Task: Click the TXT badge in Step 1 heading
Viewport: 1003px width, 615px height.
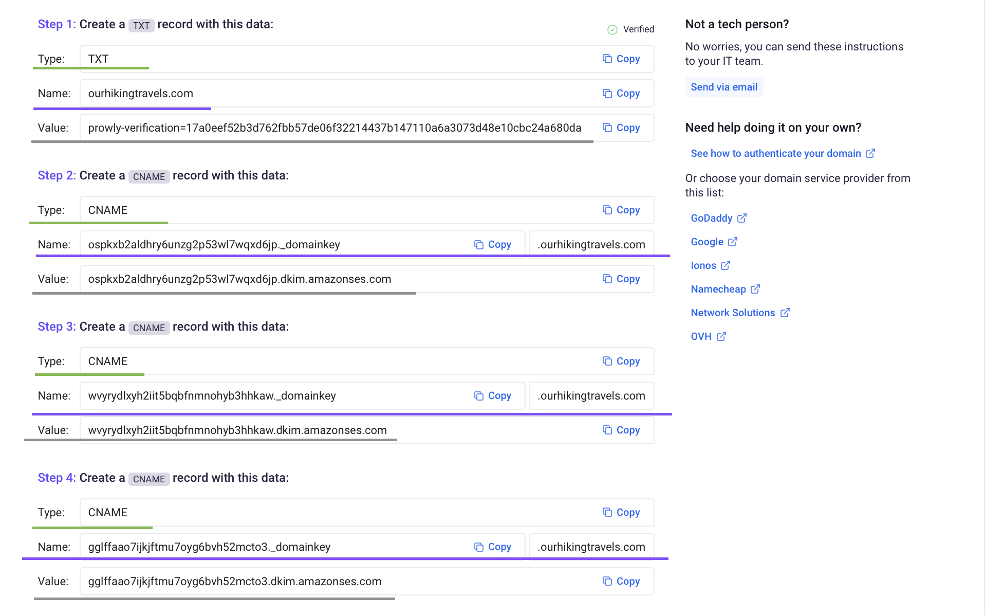Action: [x=141, y=25]
